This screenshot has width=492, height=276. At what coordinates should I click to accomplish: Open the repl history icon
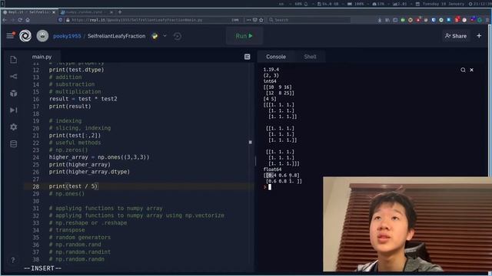pyautogui.click(x=178, y=36)
